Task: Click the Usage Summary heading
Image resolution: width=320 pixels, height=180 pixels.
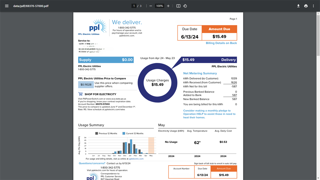Action: (91, 125)
